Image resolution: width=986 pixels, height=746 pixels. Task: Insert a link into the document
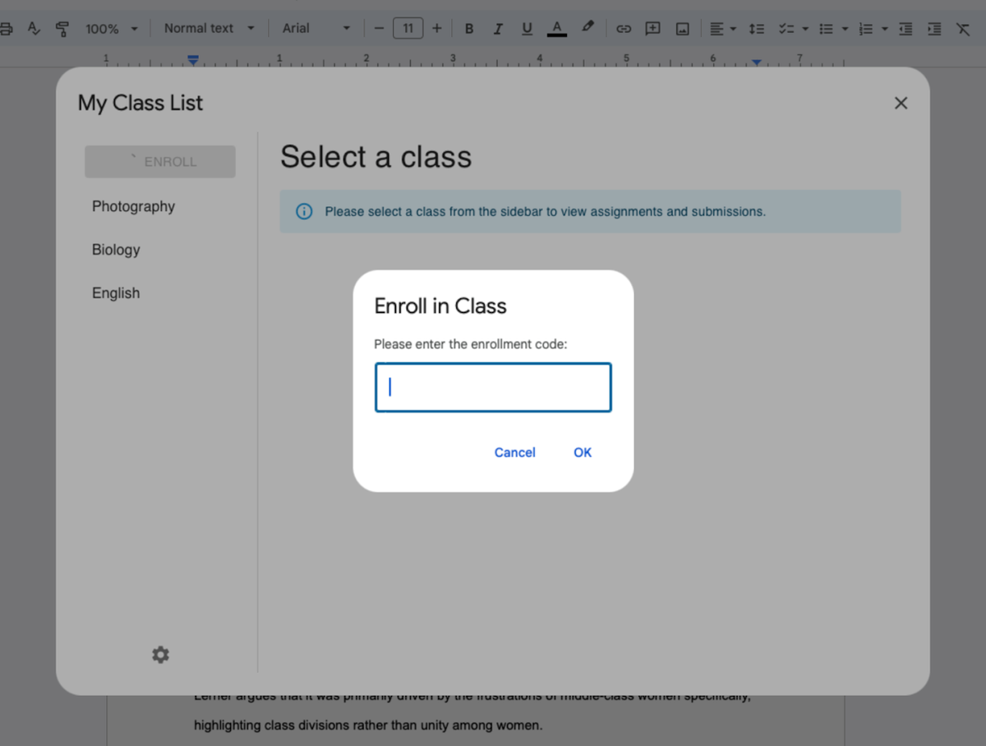click(623, 28)
